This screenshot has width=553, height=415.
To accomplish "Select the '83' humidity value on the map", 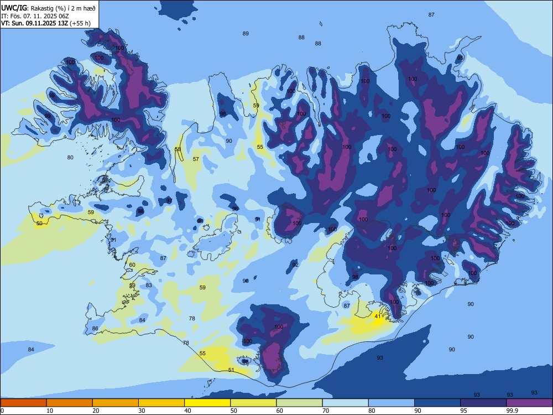I will tap(149, 285).
